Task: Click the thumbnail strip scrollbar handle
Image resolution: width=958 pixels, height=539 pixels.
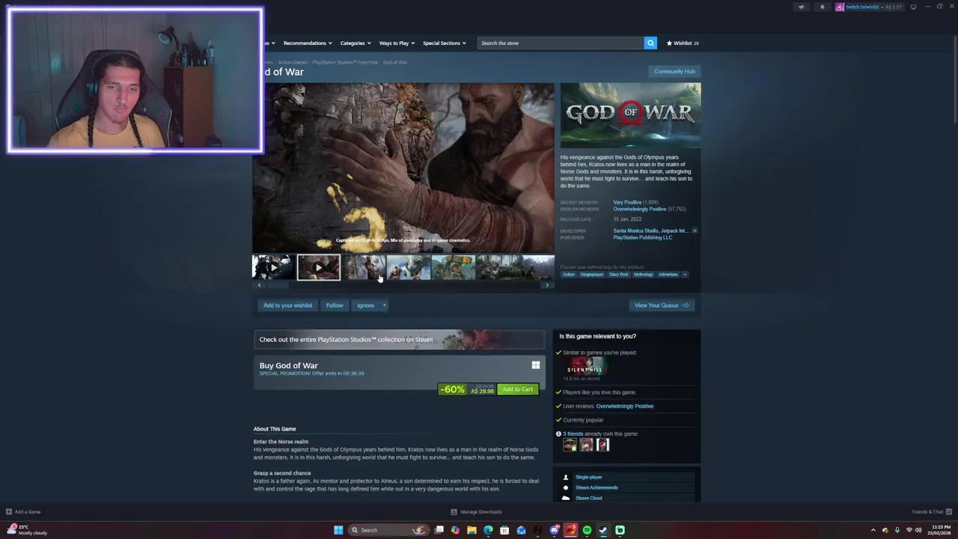Action: [278, 285]
